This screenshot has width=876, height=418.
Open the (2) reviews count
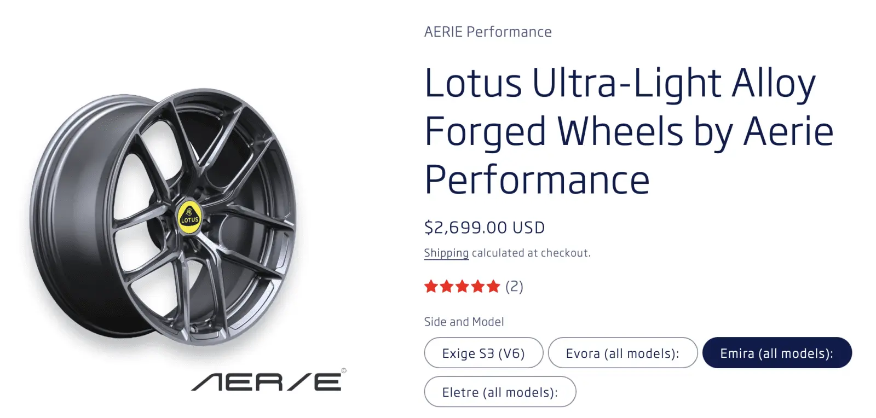[514, 286]
